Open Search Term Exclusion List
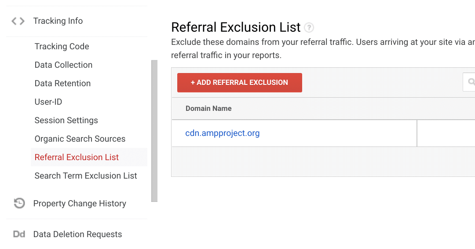The image size is (475, 249). pyautogui.click(x=86, y=176)
